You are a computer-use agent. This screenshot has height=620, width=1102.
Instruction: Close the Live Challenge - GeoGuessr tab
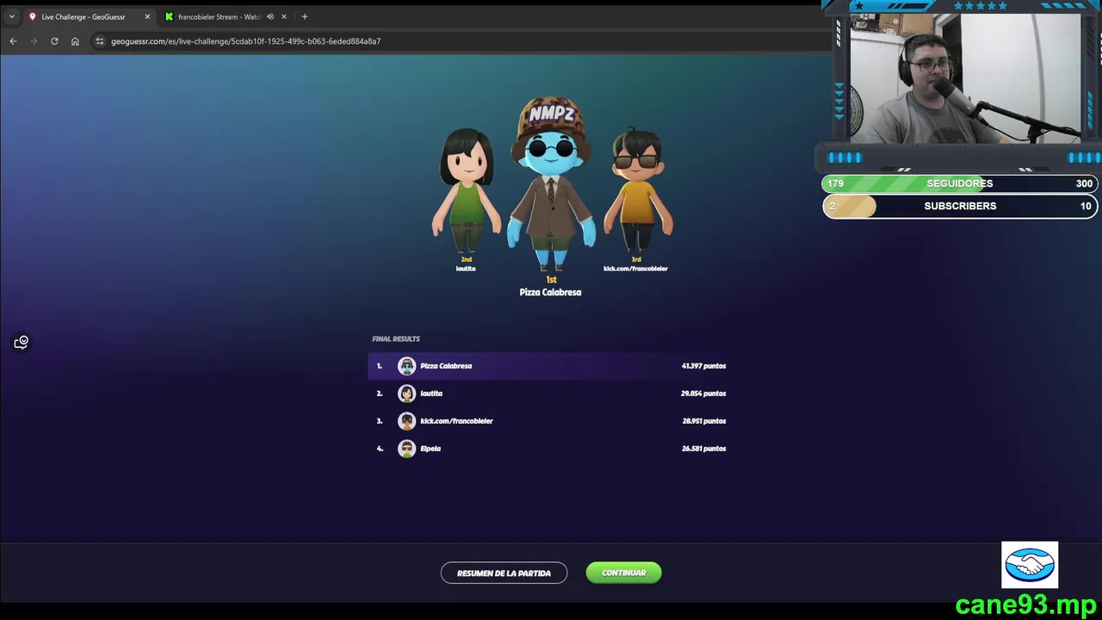[x=147, y=16]
